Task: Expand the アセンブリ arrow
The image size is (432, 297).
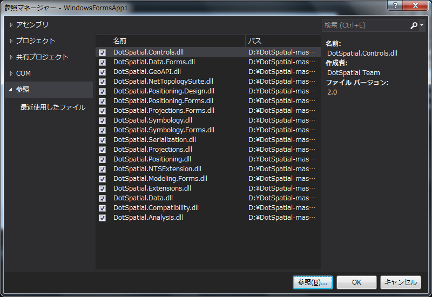Action: [11, 25]
